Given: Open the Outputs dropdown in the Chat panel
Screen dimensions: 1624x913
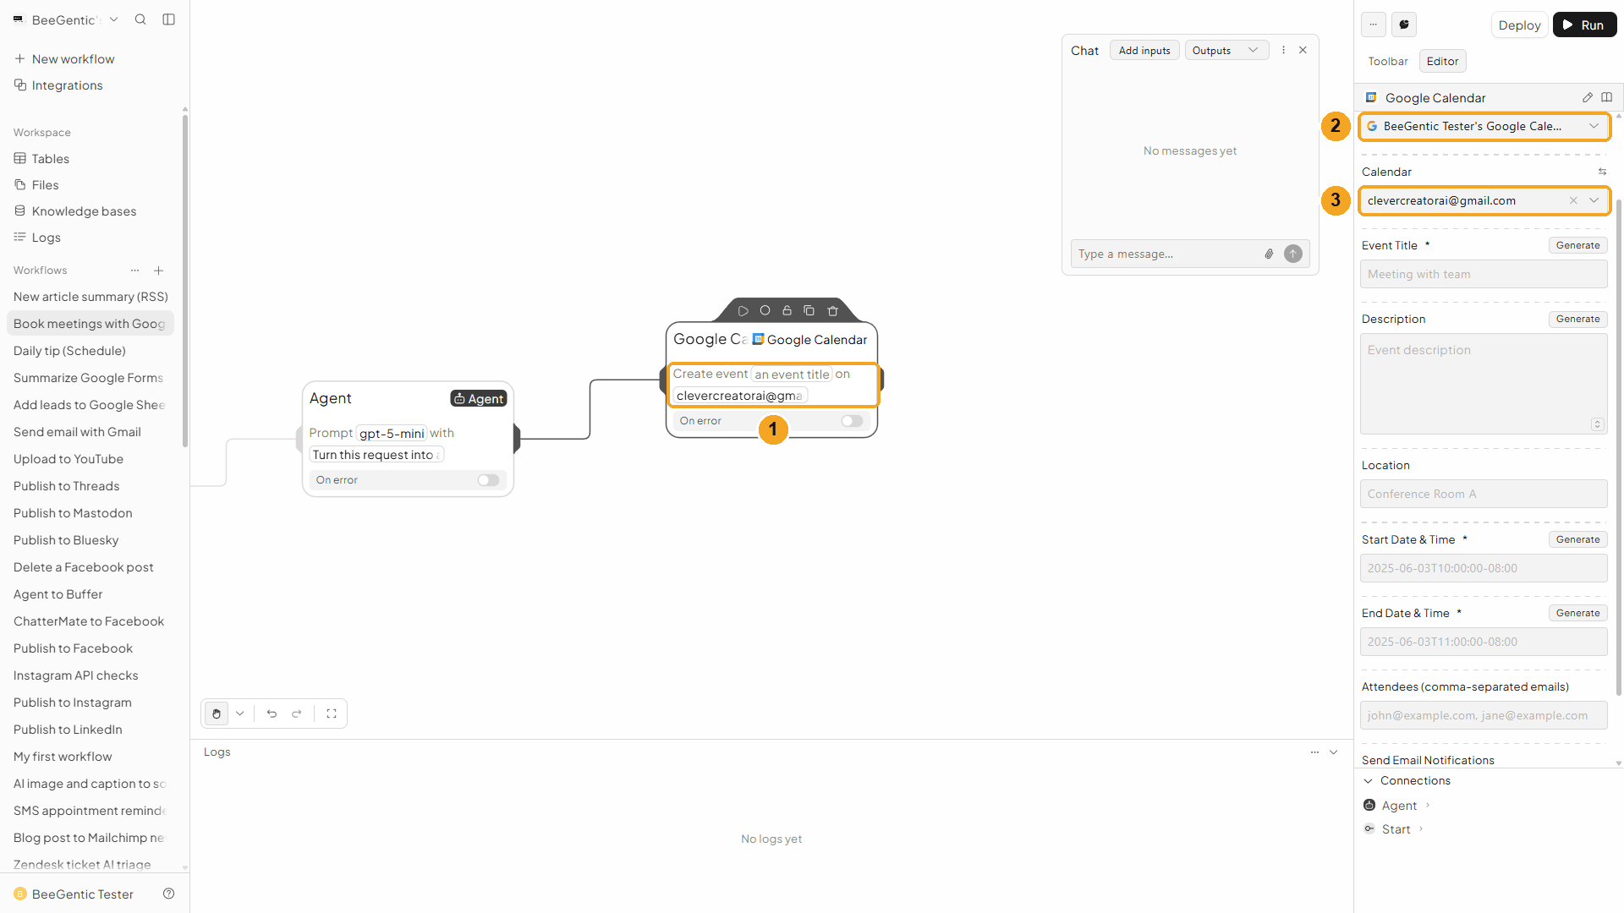Looking at the screenshot, I should click(x=1226, y=50).
